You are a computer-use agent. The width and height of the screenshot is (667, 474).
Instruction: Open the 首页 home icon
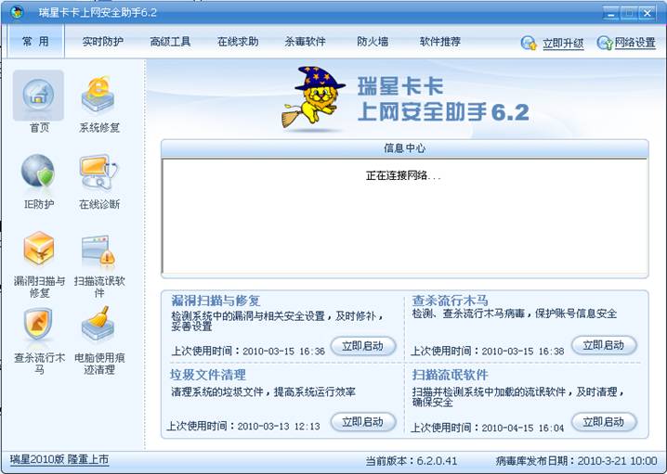pos(38,96)
